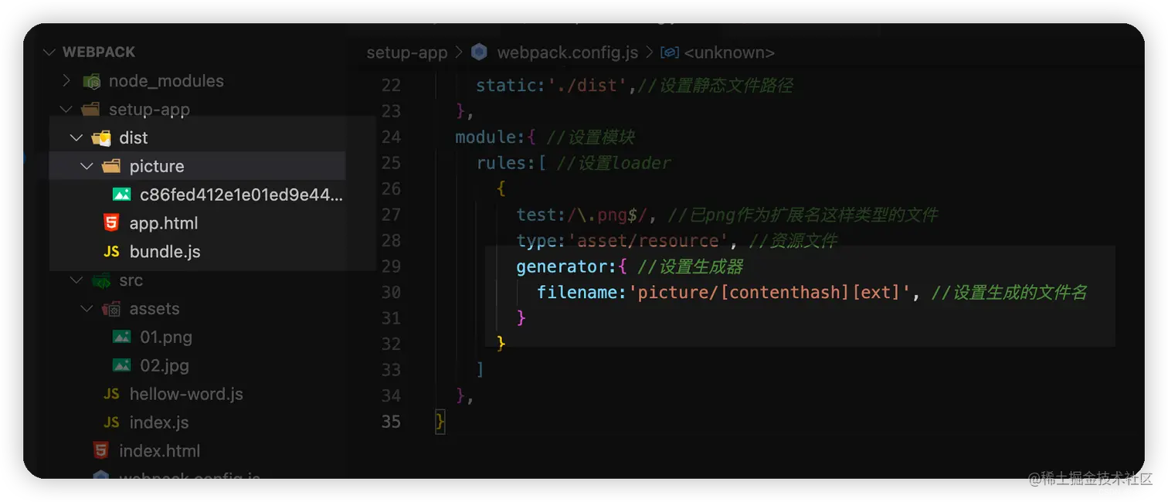
Task: Click the comment //设置静态文件路径
Action: 715,85
